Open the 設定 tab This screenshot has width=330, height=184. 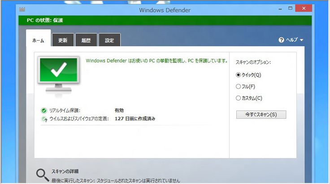(x=109, y=40)
